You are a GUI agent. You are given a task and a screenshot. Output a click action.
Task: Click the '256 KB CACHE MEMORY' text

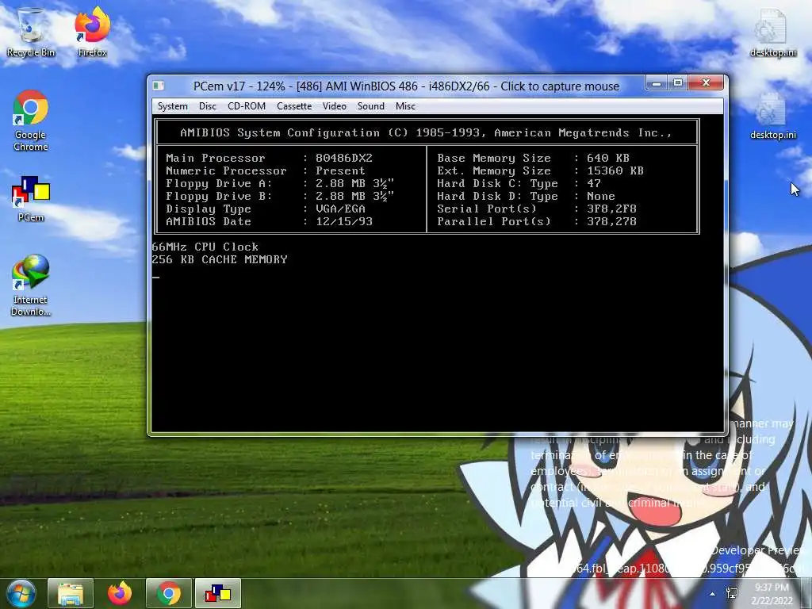point(220,259)
